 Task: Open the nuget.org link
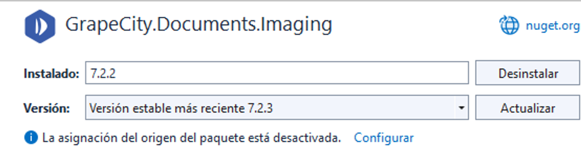[x=552, y=26]
